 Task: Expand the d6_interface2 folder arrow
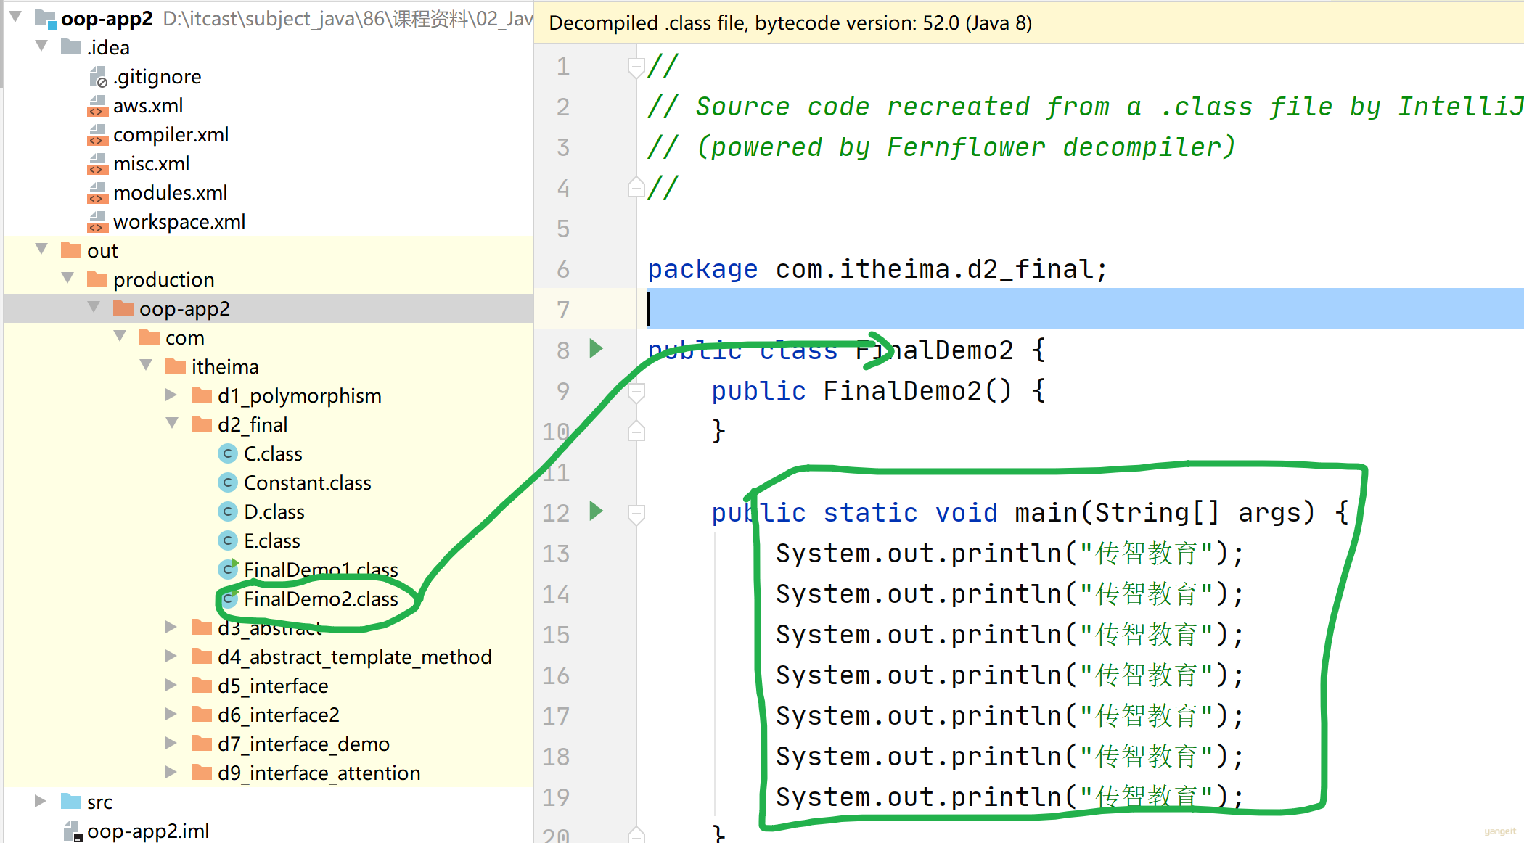click(x=171, y=714)
